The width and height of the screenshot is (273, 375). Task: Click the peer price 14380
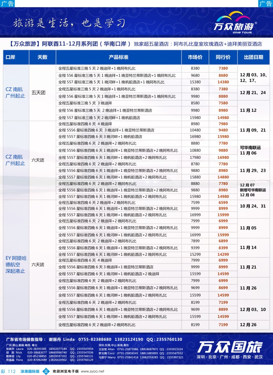[223, 82]
